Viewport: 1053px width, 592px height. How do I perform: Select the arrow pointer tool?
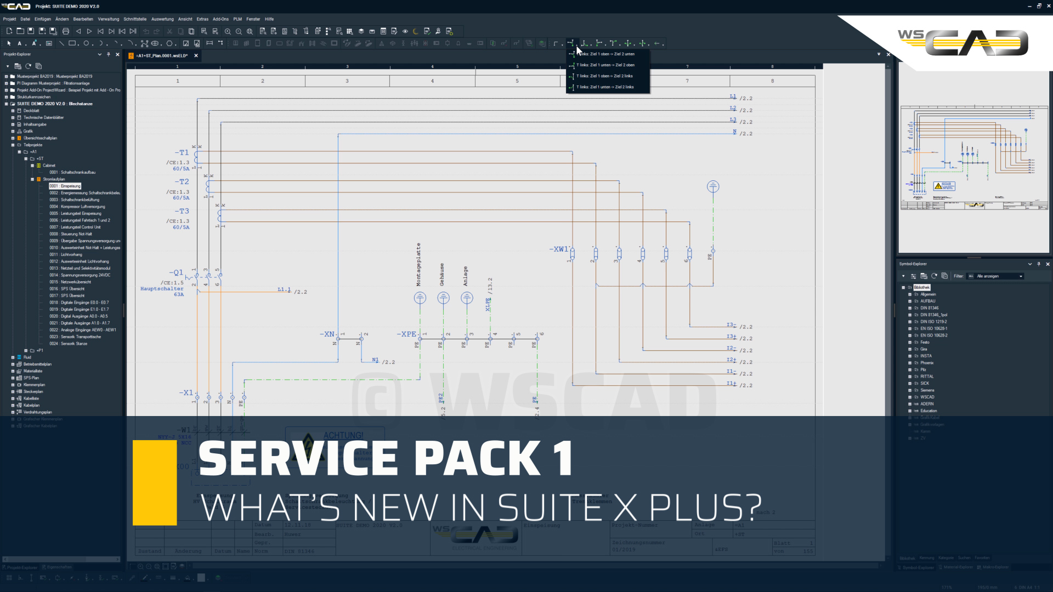coord(9,43)
